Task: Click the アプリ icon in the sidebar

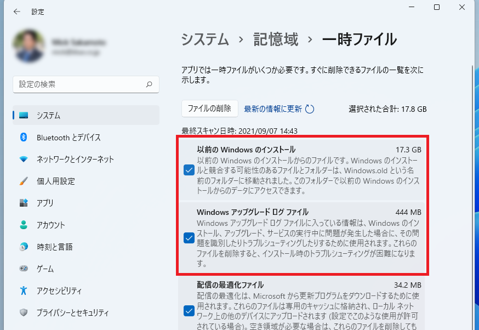Action: point(24,203)
